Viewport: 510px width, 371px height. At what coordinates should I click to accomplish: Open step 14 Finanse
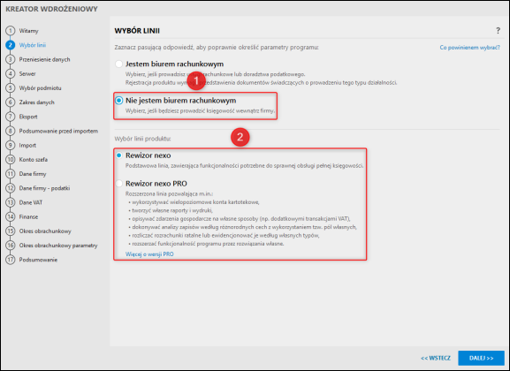(x=22, y=217)
